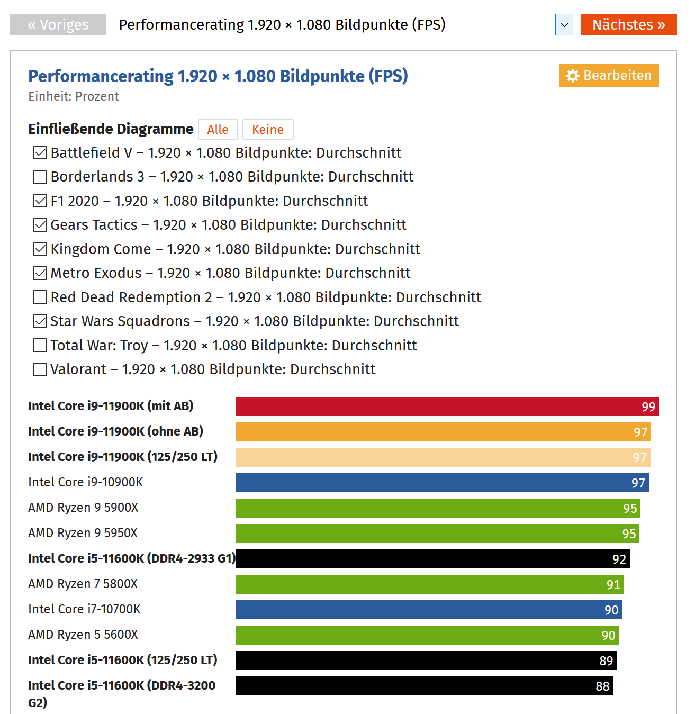Click label Intel Core i9-10900K
This screenshot has height=714, width=695.
click(x=85, y=482)
